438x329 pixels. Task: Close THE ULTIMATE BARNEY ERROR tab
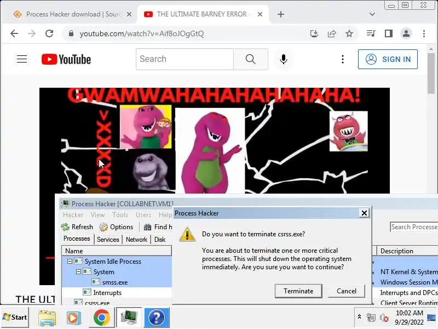tap(260, 14)
